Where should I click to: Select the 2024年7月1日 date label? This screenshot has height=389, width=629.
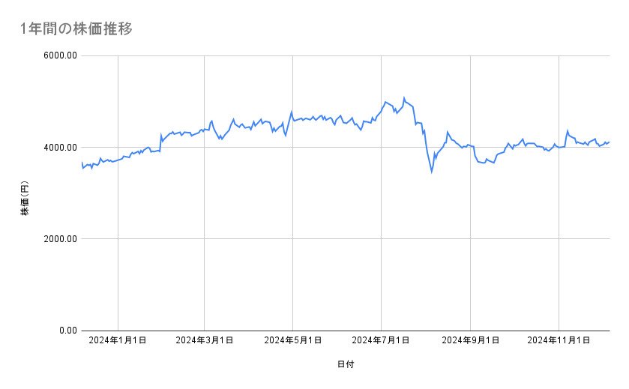381,340
